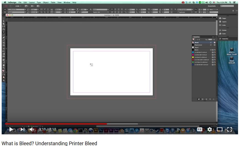Viewport: 240px width, 146px height.
Task: Mute the video volume
Action: click(32, 129)
